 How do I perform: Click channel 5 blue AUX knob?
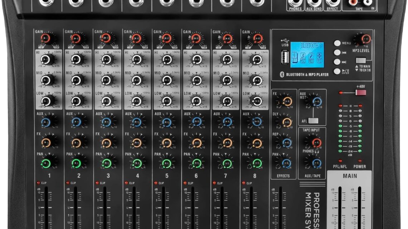point(166,123)
